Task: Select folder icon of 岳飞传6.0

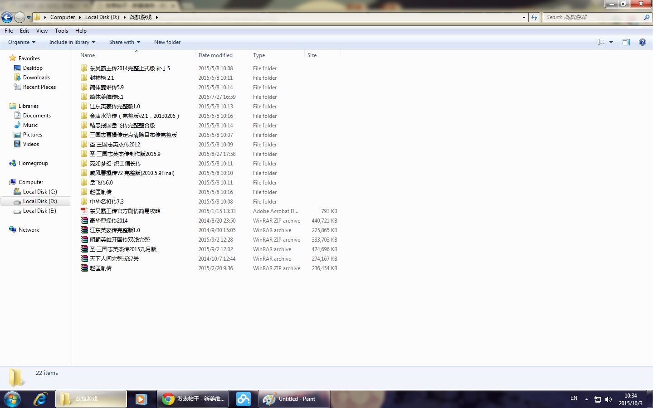Action: pos(84,183)
